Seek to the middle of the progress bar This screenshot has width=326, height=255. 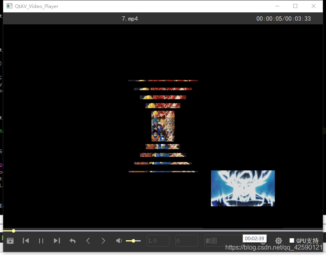(163, 231)
